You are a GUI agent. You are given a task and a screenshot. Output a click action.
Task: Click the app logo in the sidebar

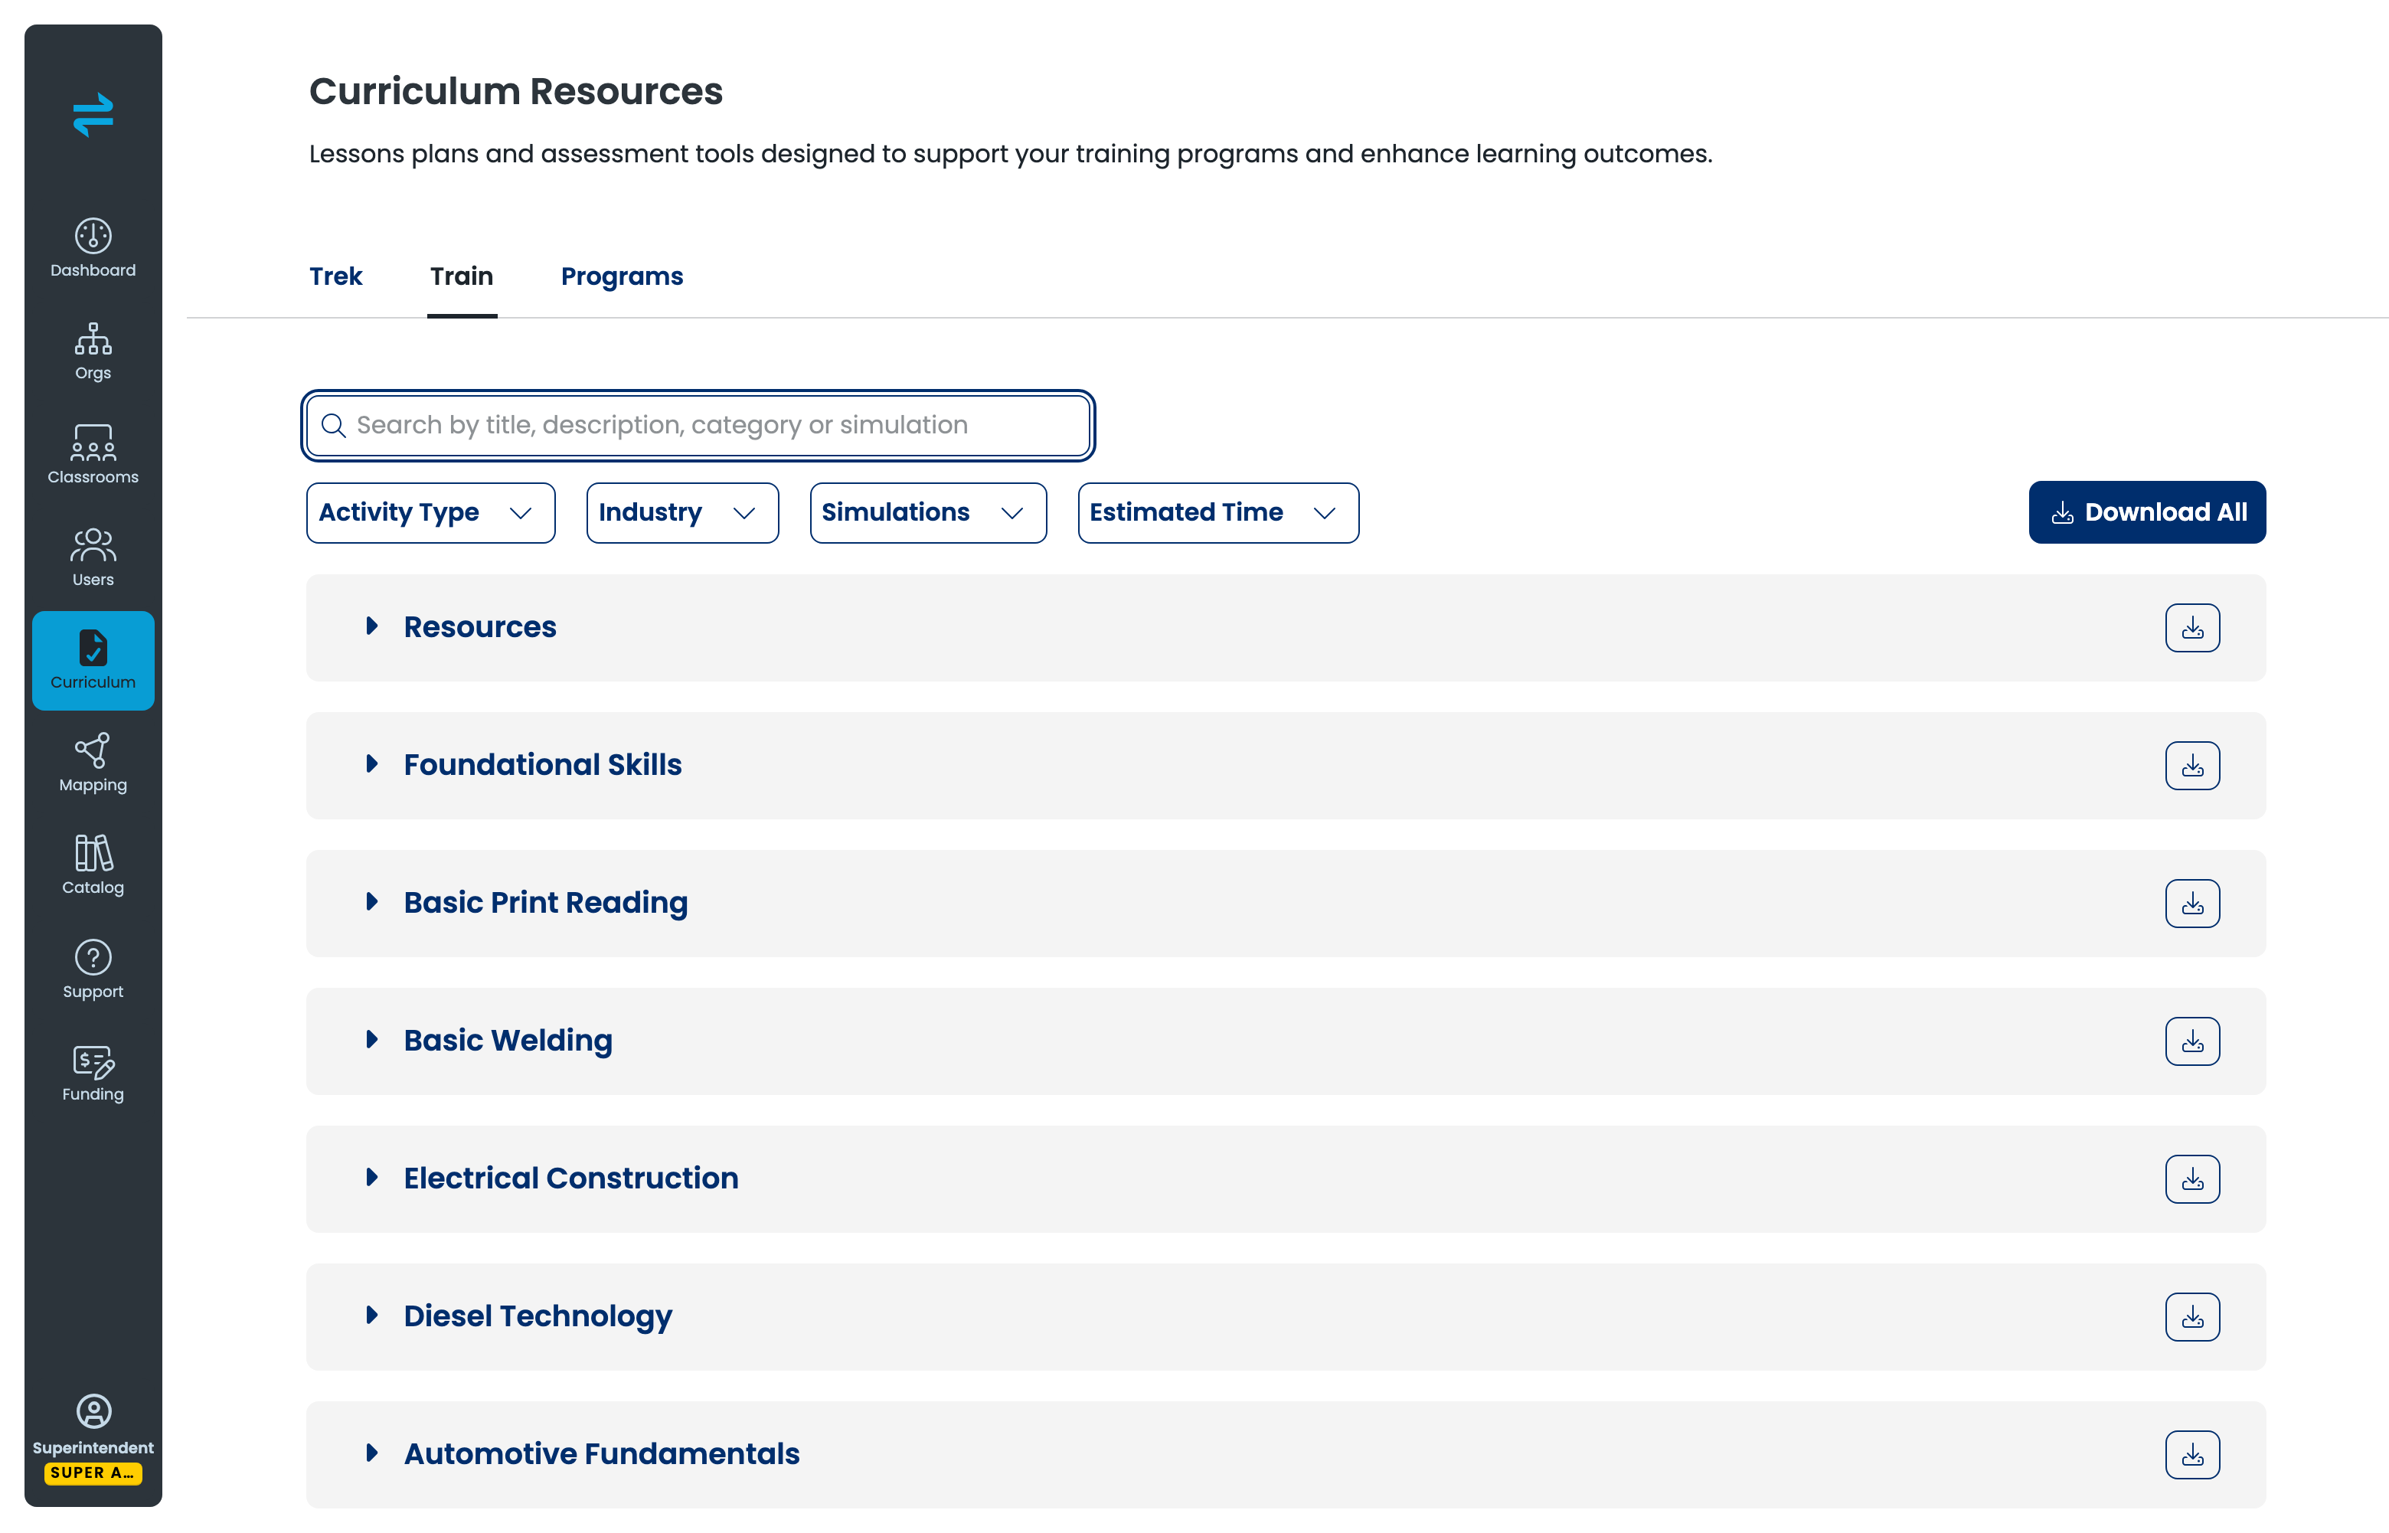tap(93, 115)
